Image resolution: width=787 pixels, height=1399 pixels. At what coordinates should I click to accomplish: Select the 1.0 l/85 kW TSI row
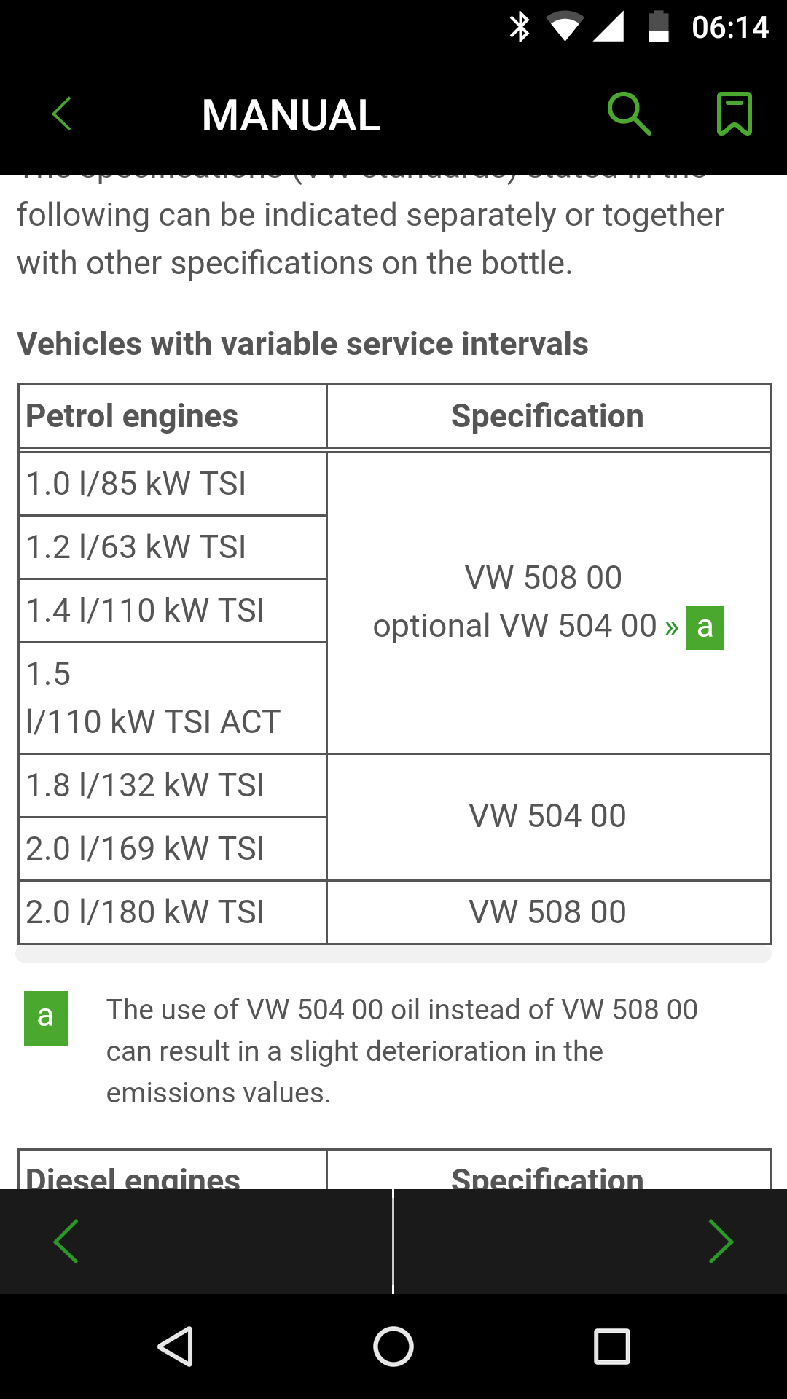click(x=173, y=484)
